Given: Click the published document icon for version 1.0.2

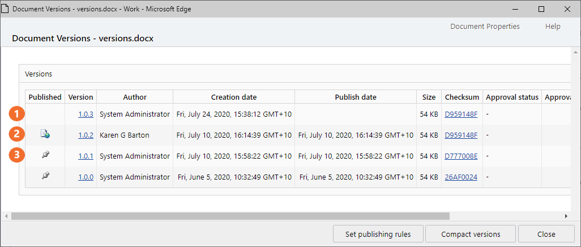Looking at the screenshot, I should [x=45, y=135].
